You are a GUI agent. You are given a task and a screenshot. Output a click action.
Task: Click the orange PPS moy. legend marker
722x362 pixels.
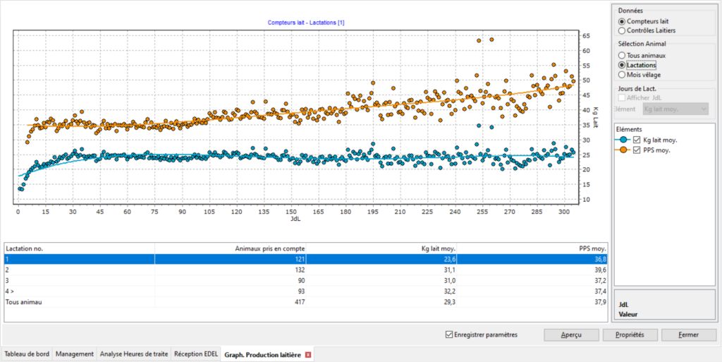pos(623,150)
